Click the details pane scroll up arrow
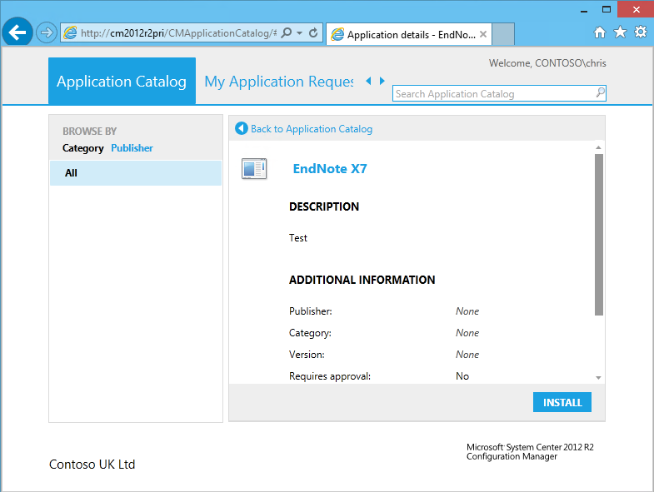Screen dimensions: 654x492 [x=598, y=147]
